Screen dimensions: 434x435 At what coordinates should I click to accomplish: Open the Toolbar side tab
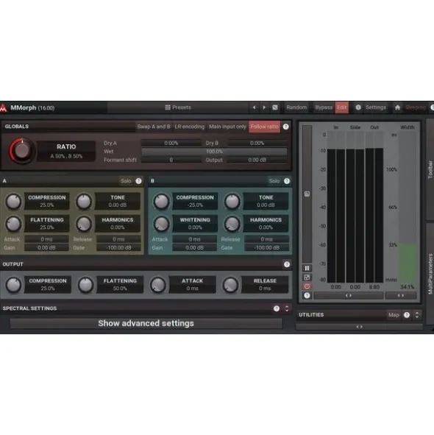[x=430, y=169]
